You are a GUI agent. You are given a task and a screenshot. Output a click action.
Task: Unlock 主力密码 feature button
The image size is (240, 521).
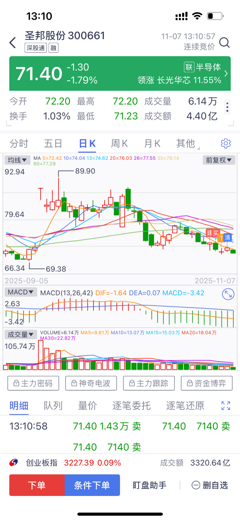click(x=33, y=383)
